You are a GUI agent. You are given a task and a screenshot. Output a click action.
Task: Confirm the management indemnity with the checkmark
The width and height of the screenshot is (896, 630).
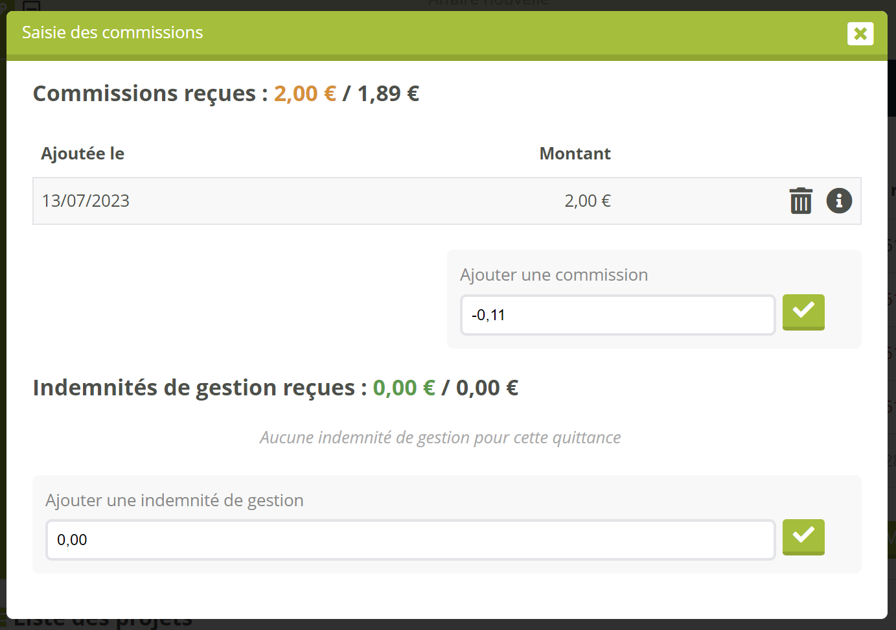[803, 537]
